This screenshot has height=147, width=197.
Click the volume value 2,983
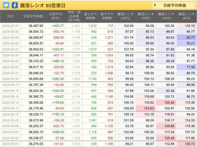tap(76, 26)
